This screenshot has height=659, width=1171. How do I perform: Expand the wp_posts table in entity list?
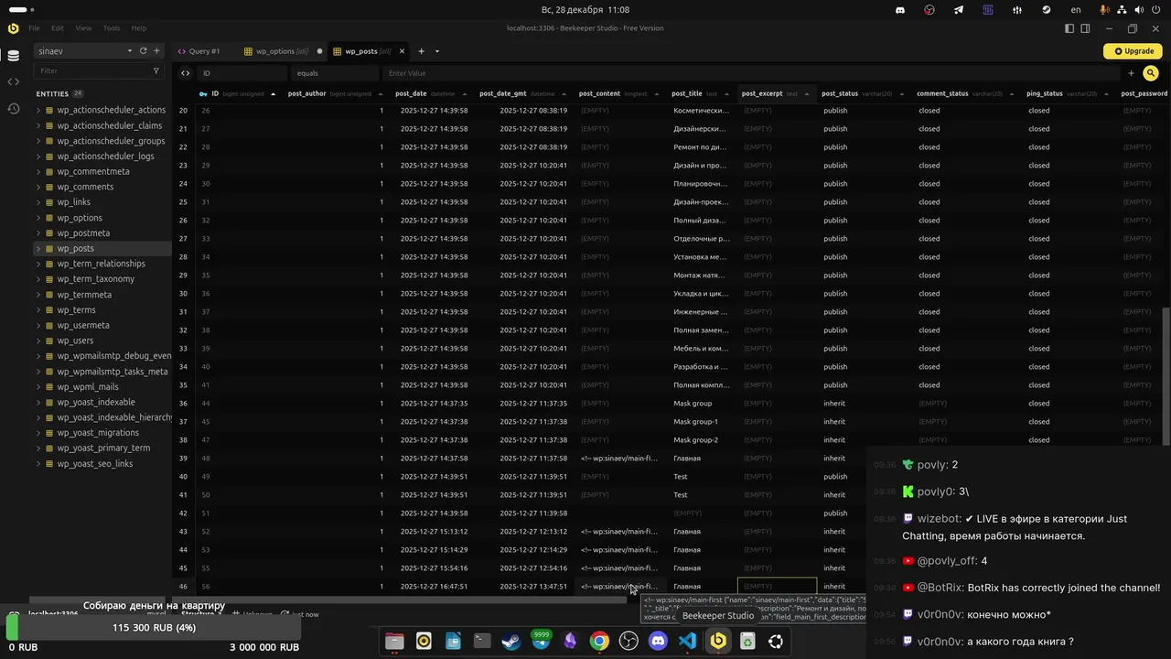38,249
